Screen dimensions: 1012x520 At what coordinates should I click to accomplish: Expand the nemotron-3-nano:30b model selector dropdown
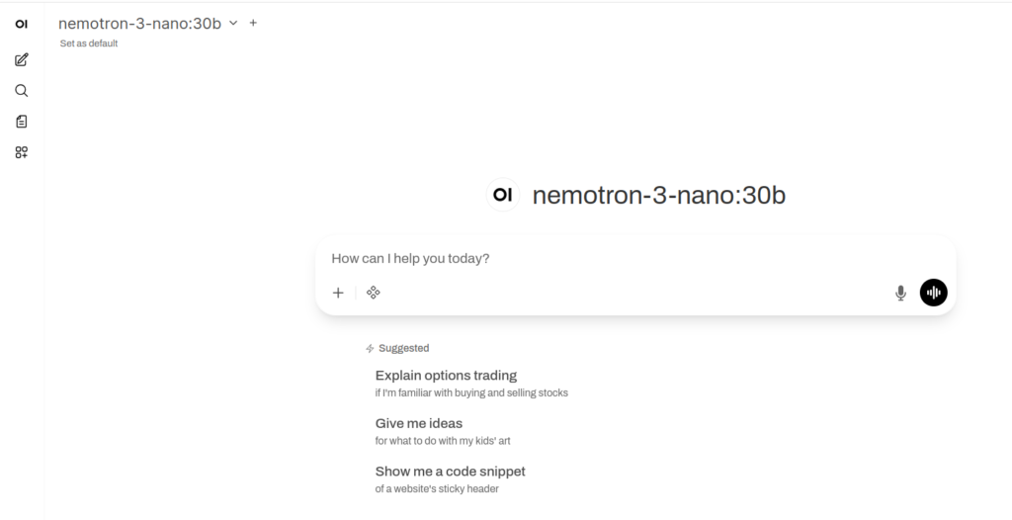(233, 23)
